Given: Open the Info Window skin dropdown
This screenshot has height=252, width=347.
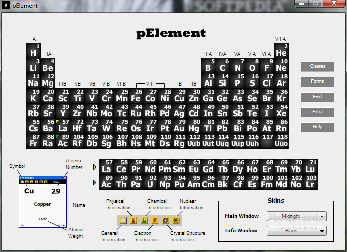Looking at the screenshot, I should pyautogui.click(x=297, y=231).
